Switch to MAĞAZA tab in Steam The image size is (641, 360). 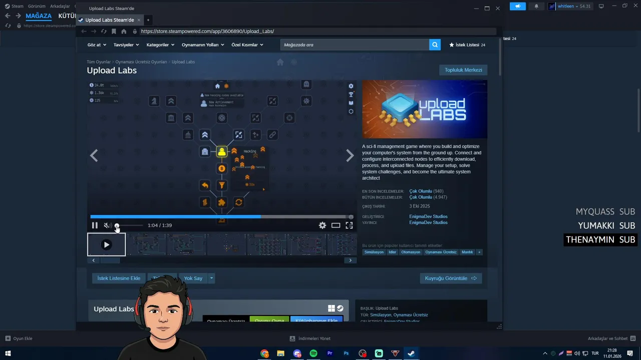click(39, 16)
